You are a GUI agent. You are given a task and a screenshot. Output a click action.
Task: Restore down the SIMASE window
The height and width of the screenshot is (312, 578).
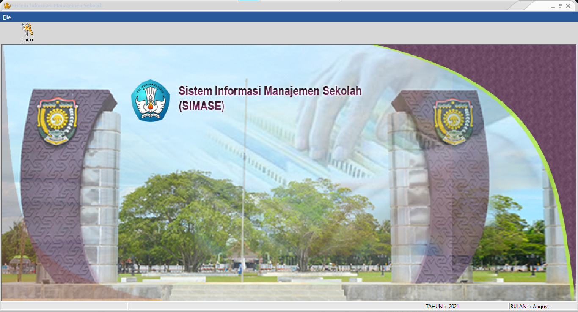[x=560, y=6]
